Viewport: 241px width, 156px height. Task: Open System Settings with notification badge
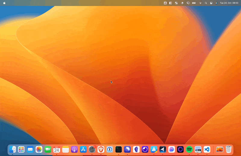pos(92,149)
